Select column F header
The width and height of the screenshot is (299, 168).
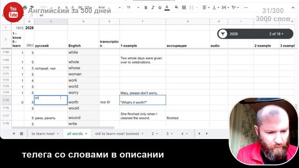(x=142, y=21)
